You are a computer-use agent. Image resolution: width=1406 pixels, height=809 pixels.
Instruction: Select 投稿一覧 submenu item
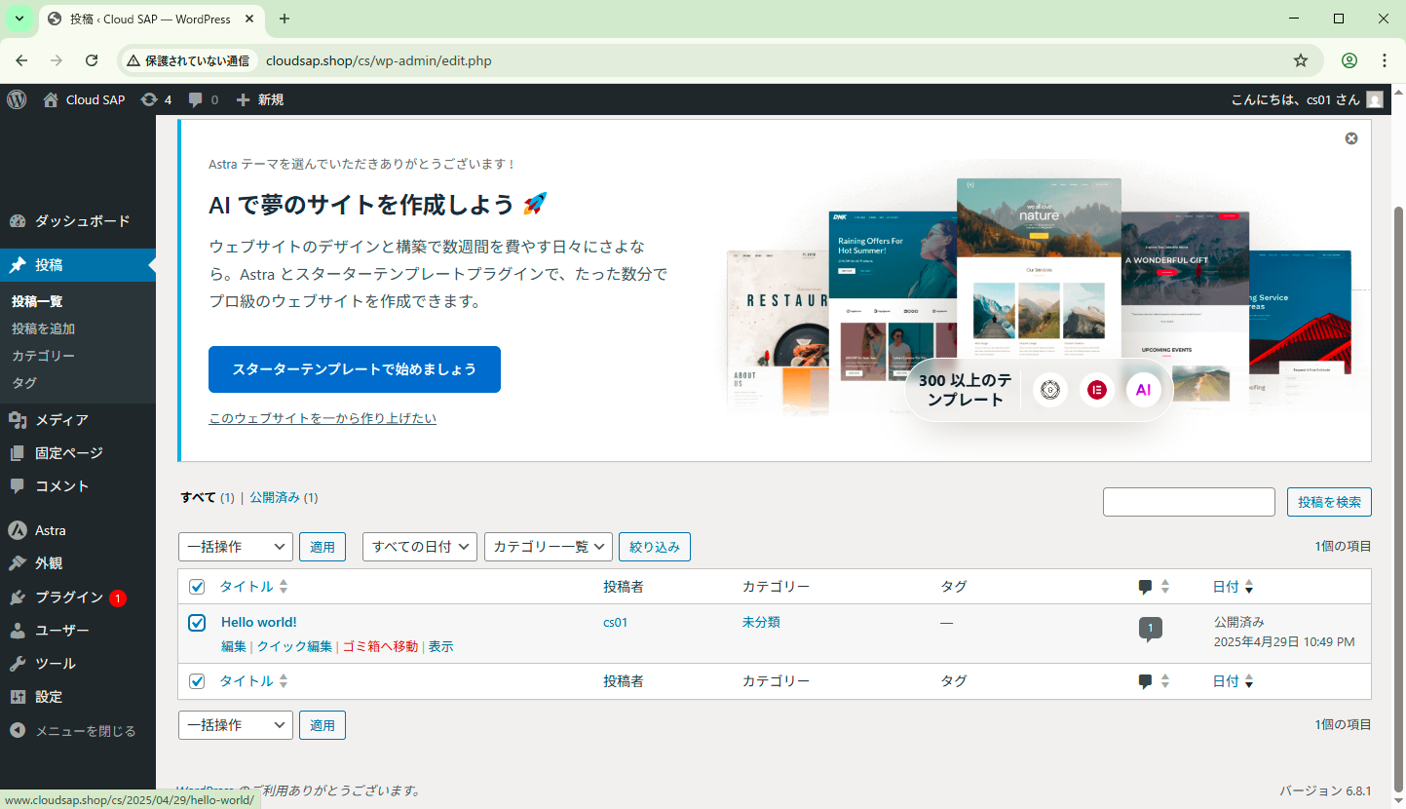pos(37,302)
